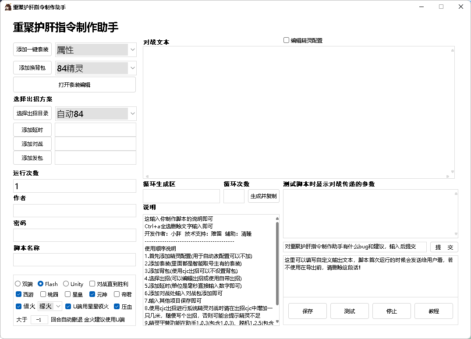The image size is (471, 339).
Task: Click the 循环次数 input field
Action: [x=234, y=196]
